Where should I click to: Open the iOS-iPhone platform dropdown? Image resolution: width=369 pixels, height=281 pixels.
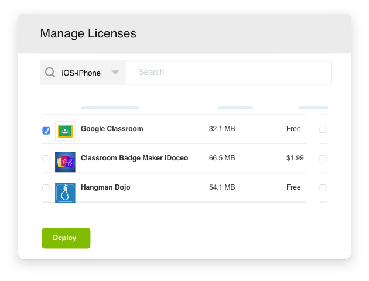pyautogui.click(x=83, y=73)
